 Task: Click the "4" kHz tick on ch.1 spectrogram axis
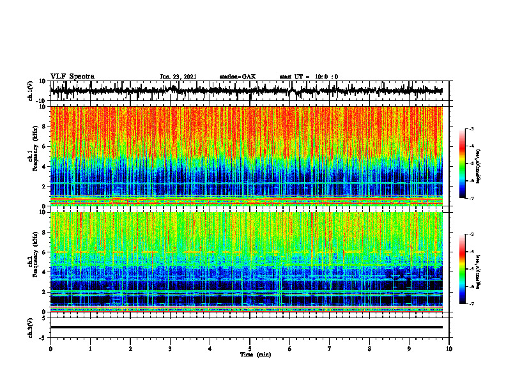[44, 167]
